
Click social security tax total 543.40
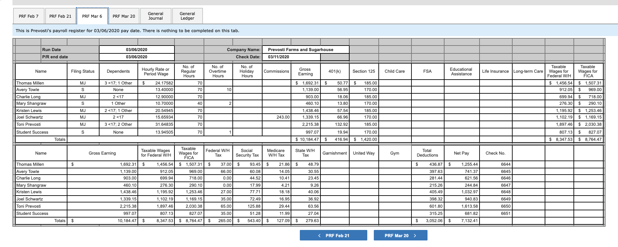click(247, 220)
